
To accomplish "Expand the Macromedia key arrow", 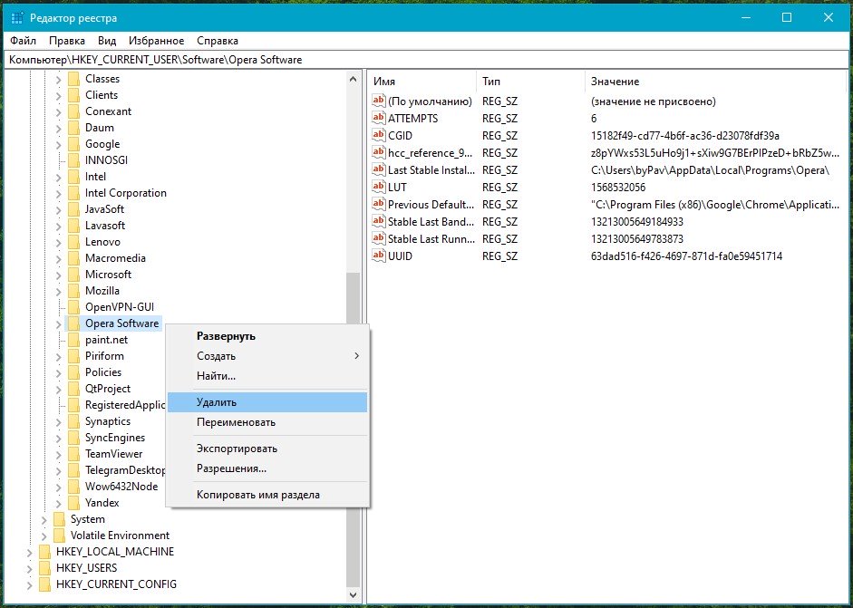I will 59,259.
